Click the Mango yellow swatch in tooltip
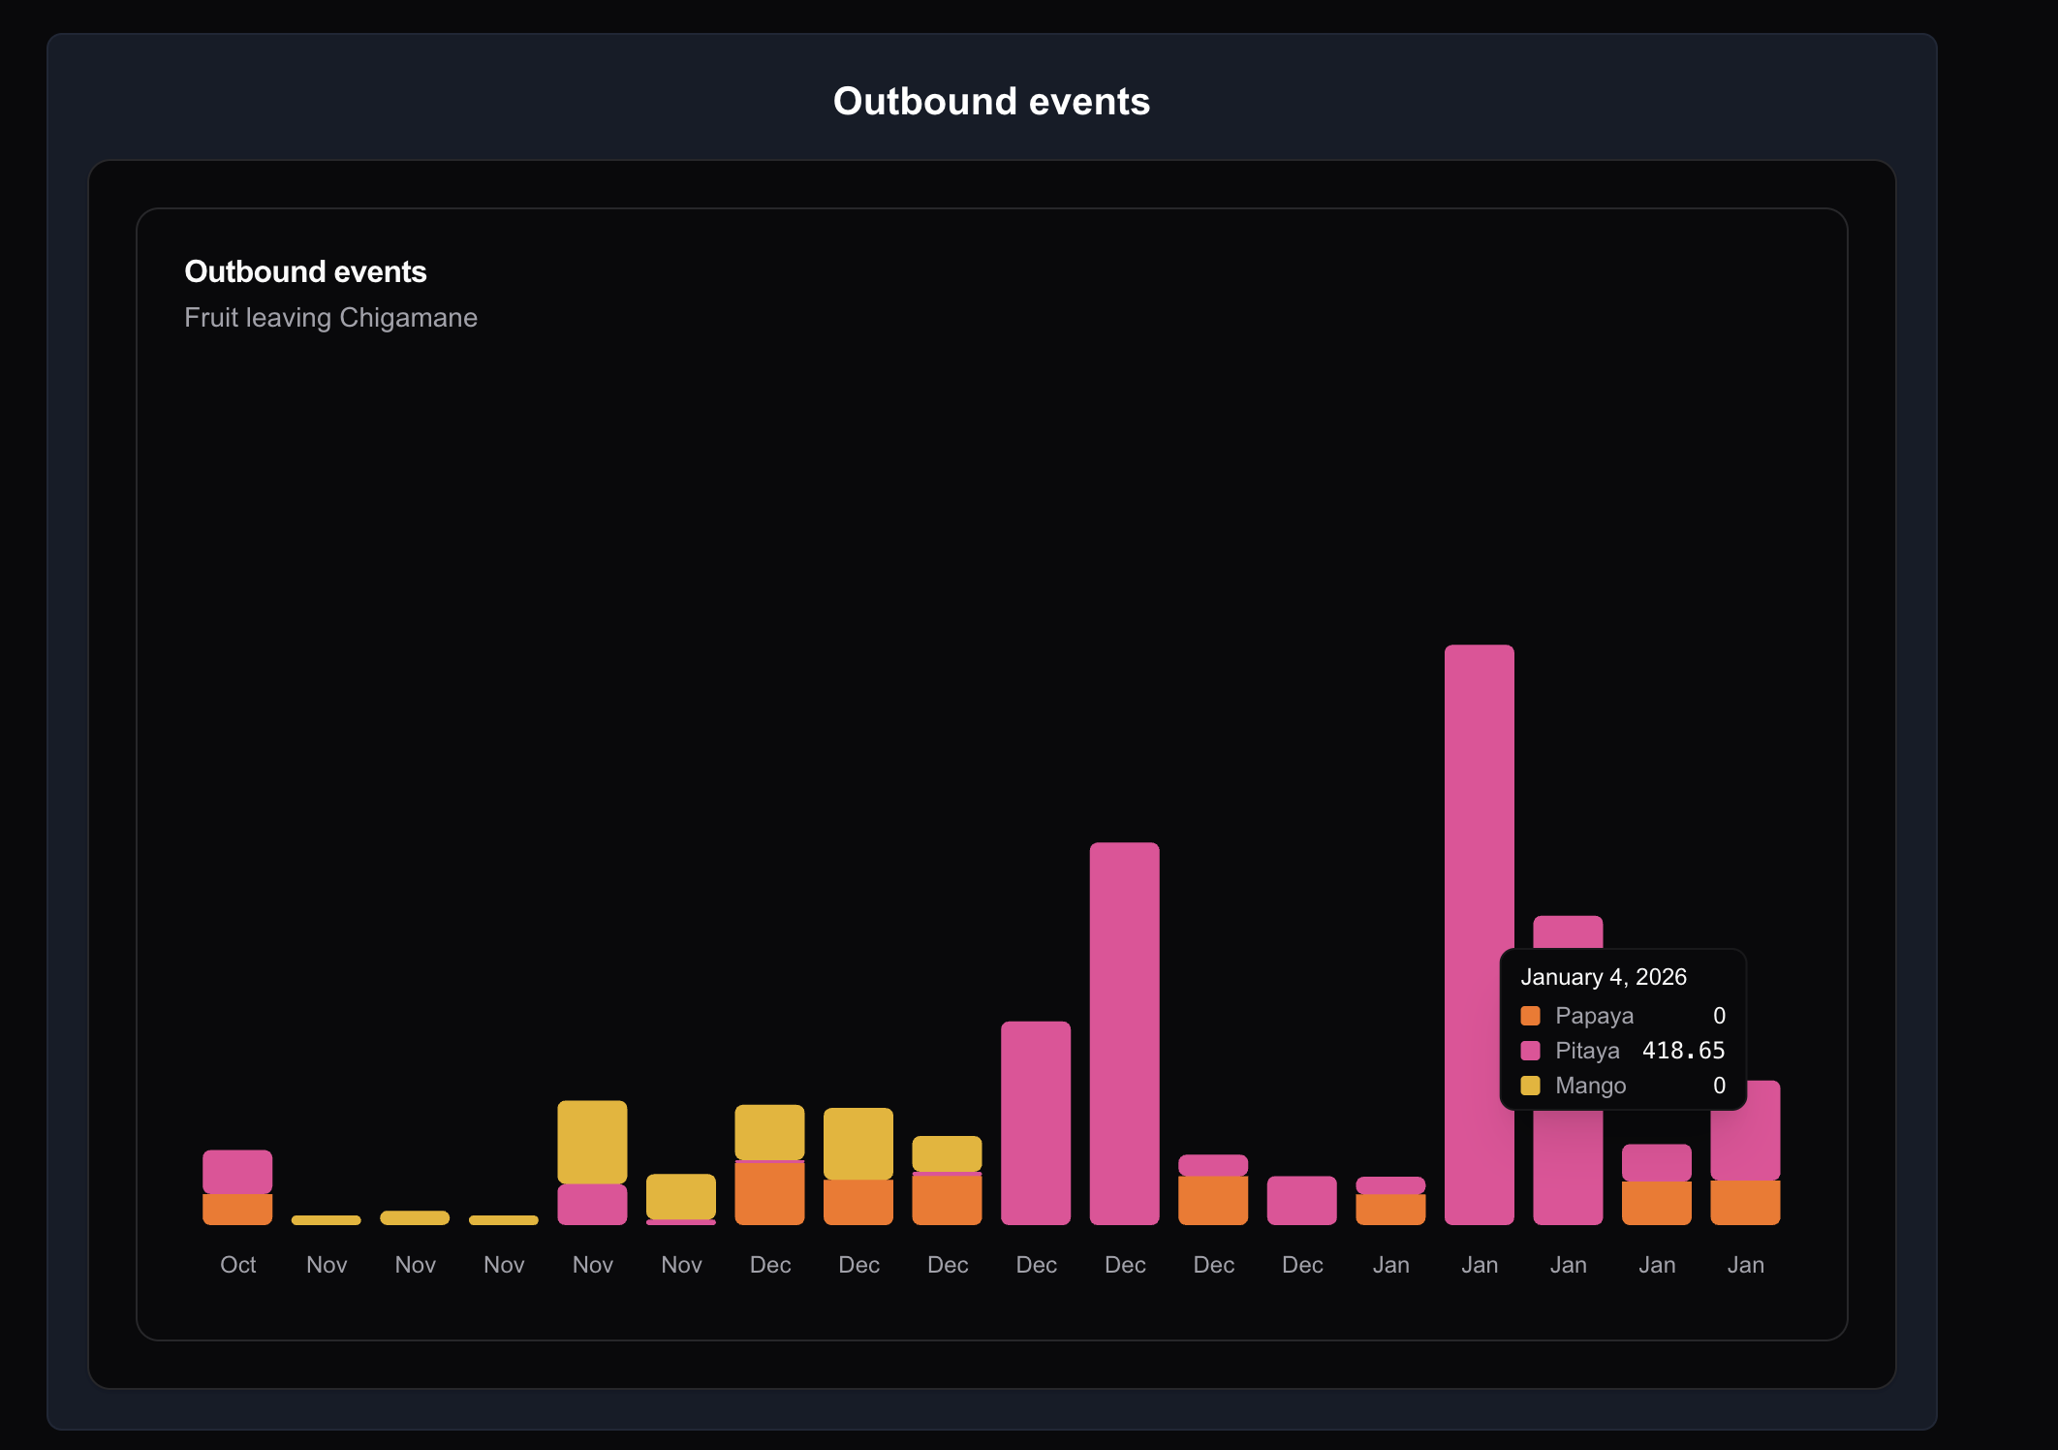The image size is (2058, 1450). (x=1530, y=1086)
